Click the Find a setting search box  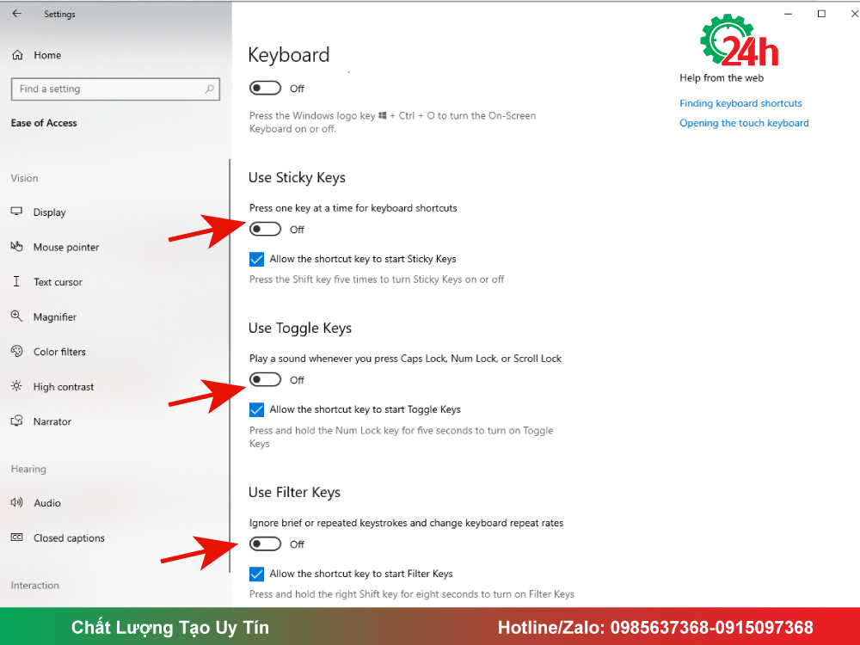[115, 89]
